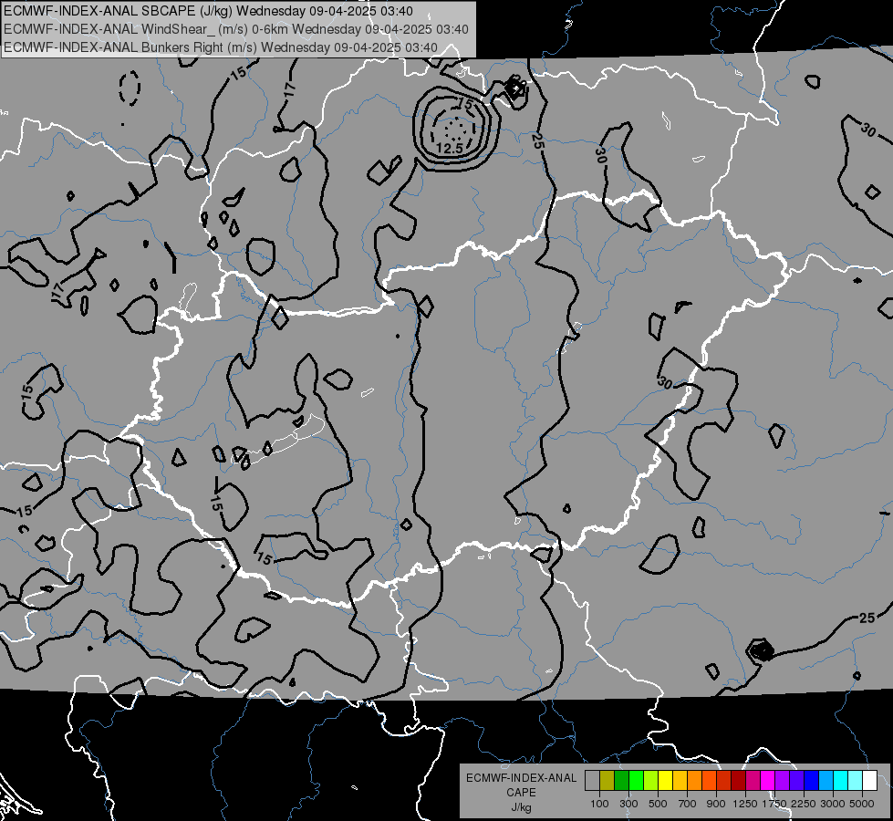Click the orange swatch above the 700 label
Image resolution: width=893 pixels, height=821 pixels.
point(695,780)
